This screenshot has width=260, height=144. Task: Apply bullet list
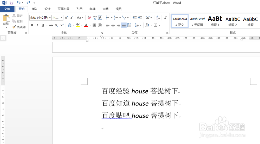click(108, 18)
